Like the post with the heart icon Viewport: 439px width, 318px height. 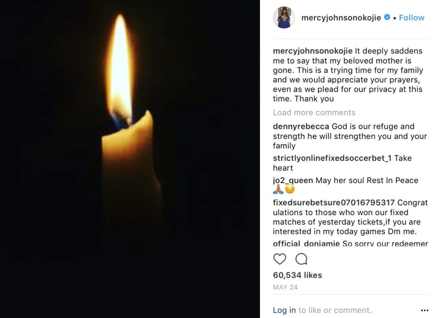pos(280,259)
